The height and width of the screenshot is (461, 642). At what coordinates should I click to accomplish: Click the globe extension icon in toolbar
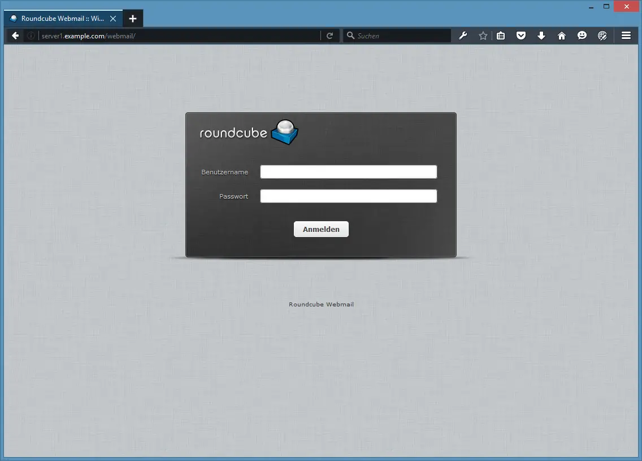coord(602,36)
